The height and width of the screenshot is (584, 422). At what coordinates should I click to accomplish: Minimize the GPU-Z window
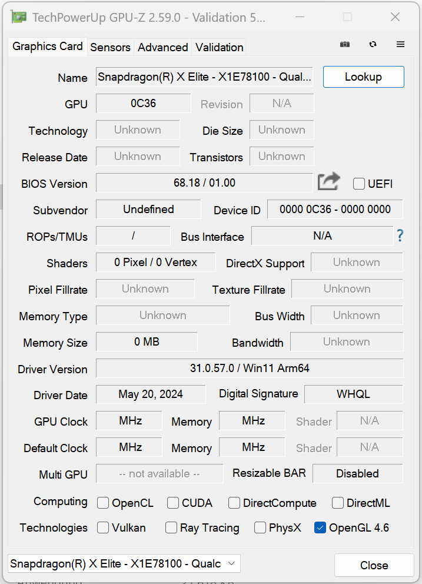[x=300, y=17]
